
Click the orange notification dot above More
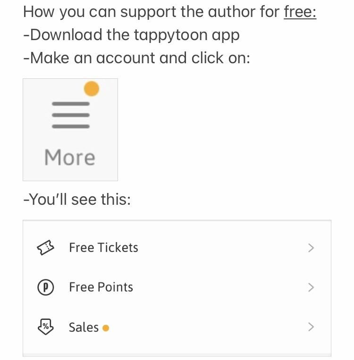point(92,88)
